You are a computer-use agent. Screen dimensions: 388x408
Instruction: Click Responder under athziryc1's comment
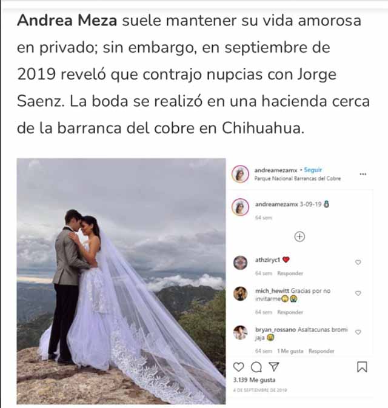(290, 273)
